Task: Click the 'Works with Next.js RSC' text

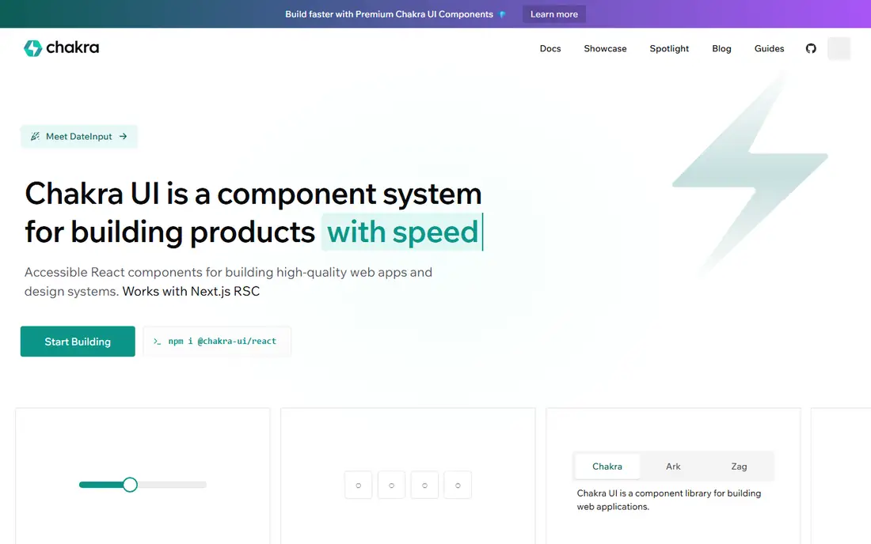Action: [x=191, y=292]
